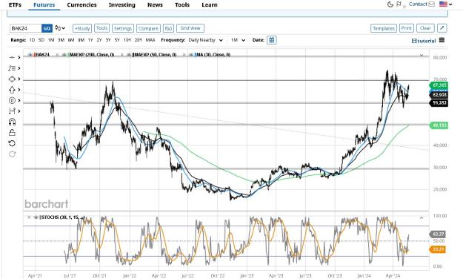Open the Templates menu
463x279 pixels.
coord(384,28)
